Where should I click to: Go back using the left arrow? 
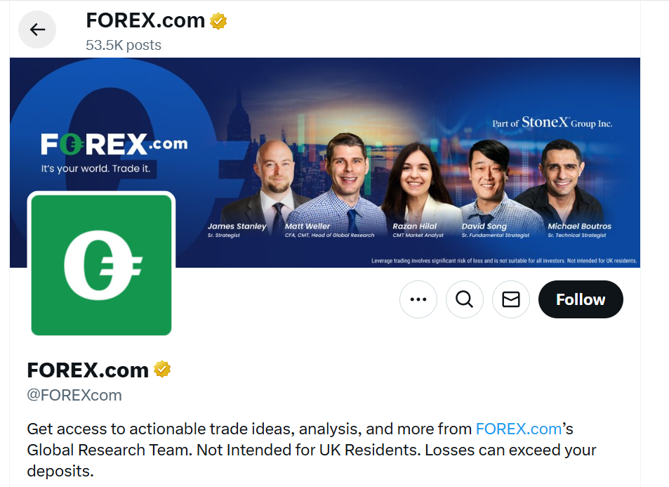[x=37, y=30]
